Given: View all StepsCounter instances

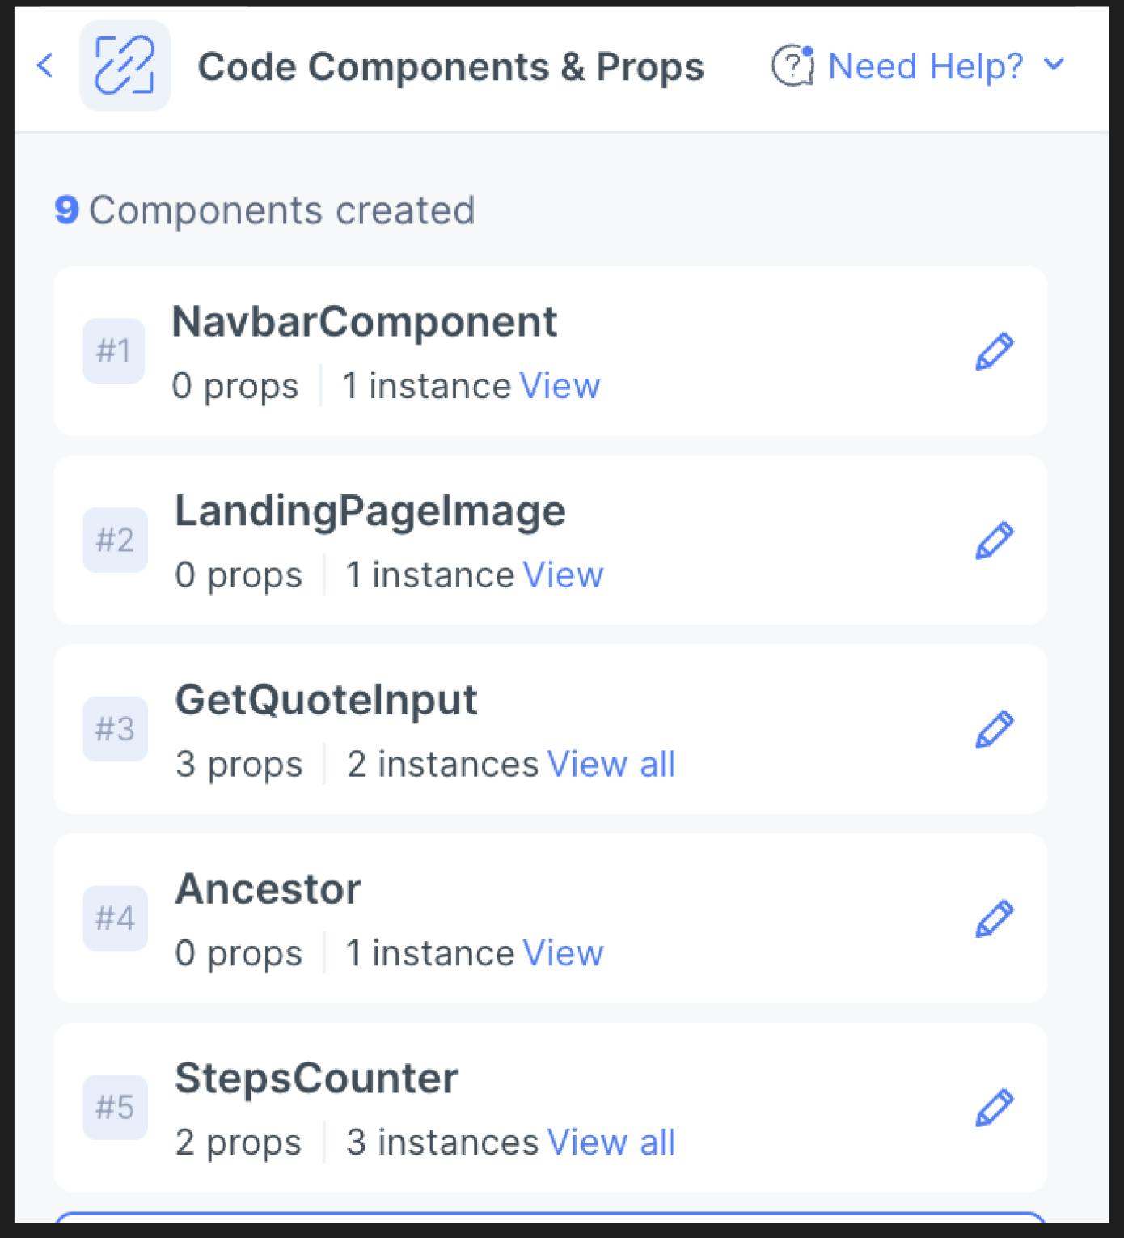Looking at the screenshot, I should 611,1143.
